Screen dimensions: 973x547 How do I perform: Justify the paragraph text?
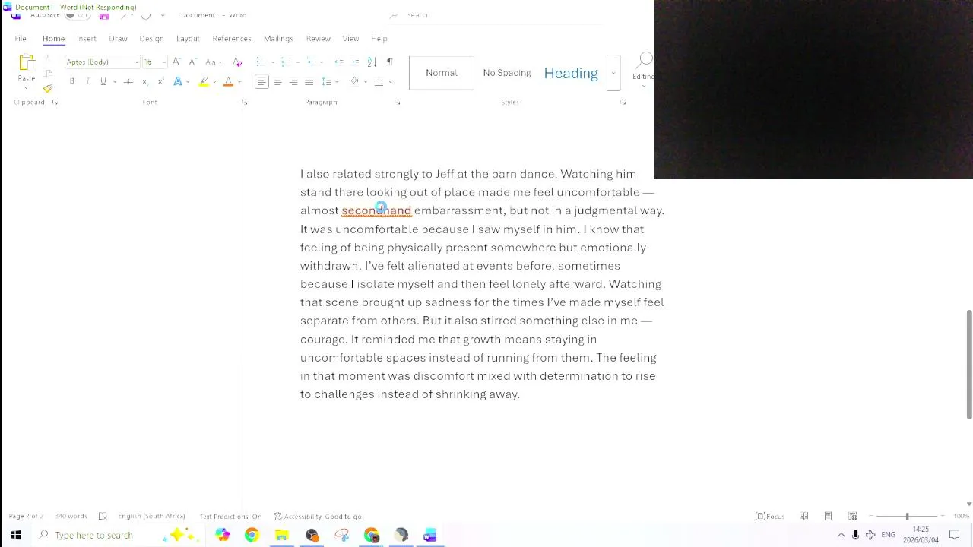pos(309,81)
